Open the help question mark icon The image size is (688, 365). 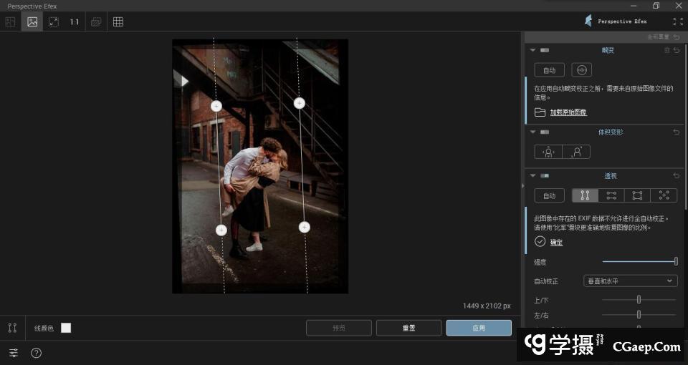click(37, 353)
